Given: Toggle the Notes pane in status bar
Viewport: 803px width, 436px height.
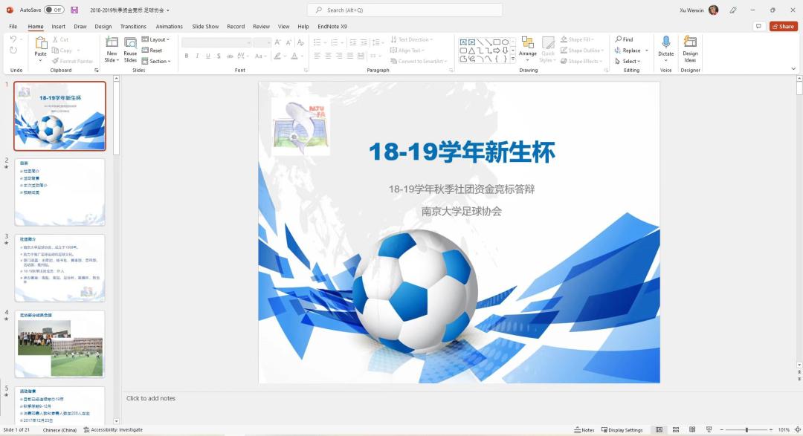Looking at the screenshot, I should 584,430.
